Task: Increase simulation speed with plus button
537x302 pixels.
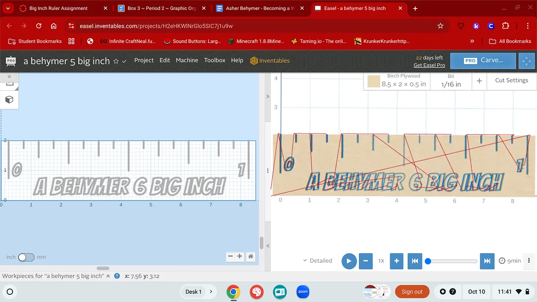Action: click(x=396, y=261)
